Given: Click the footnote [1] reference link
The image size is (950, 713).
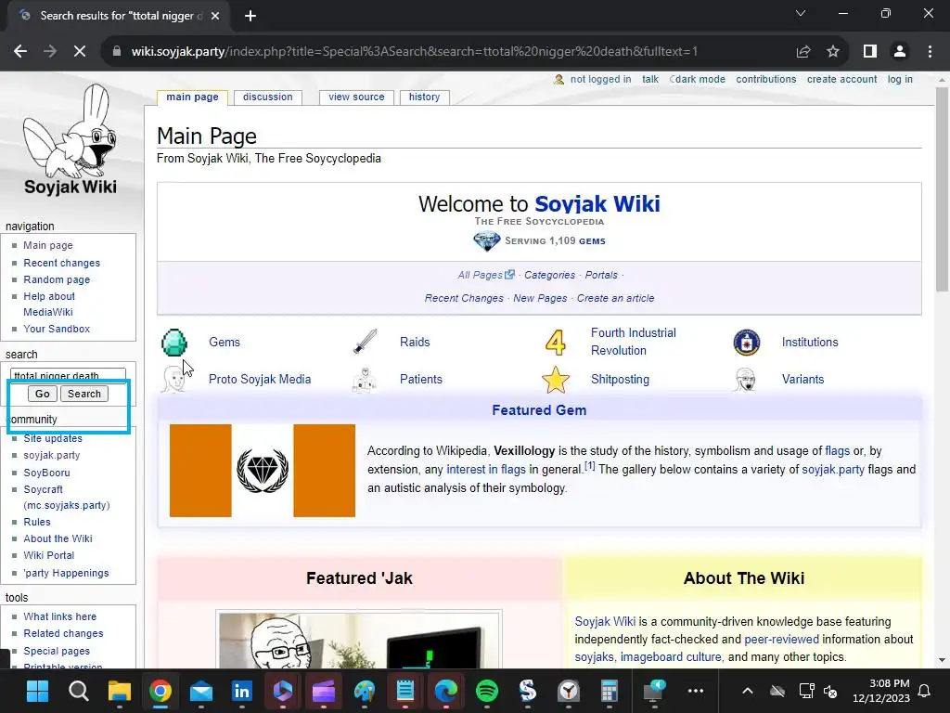Looking at the screenshot, I should [x=589, y=466].
